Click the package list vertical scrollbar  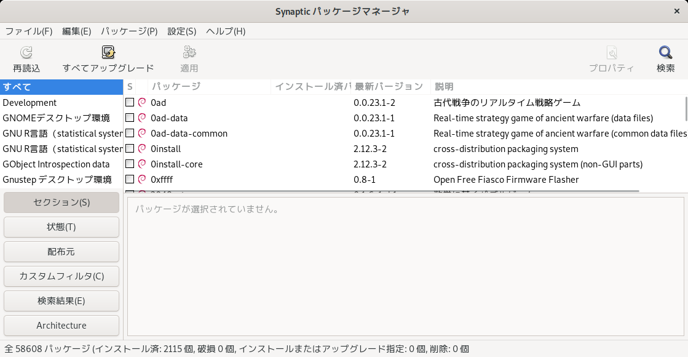coord(686,109)
